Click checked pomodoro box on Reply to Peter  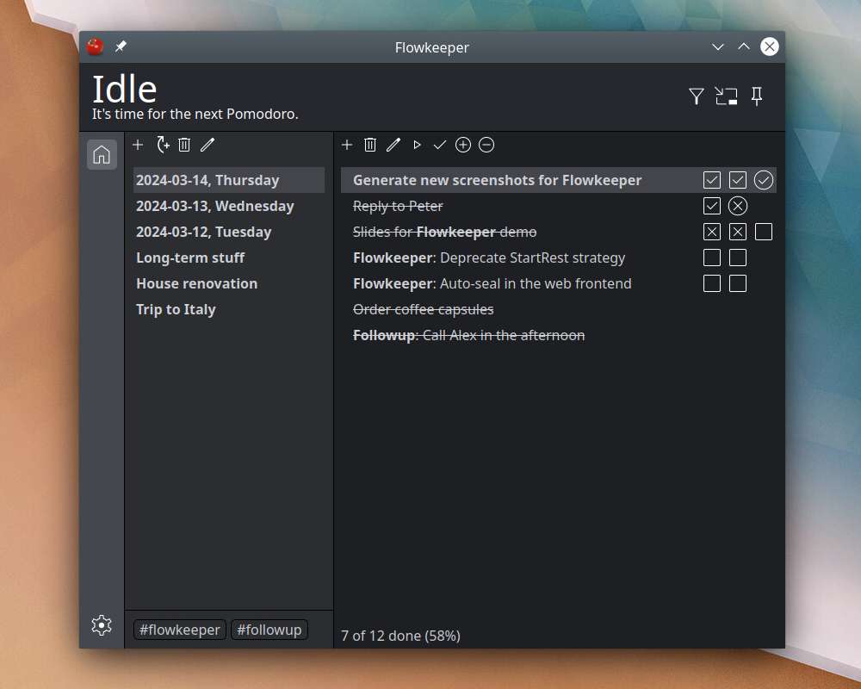[712, 206]
